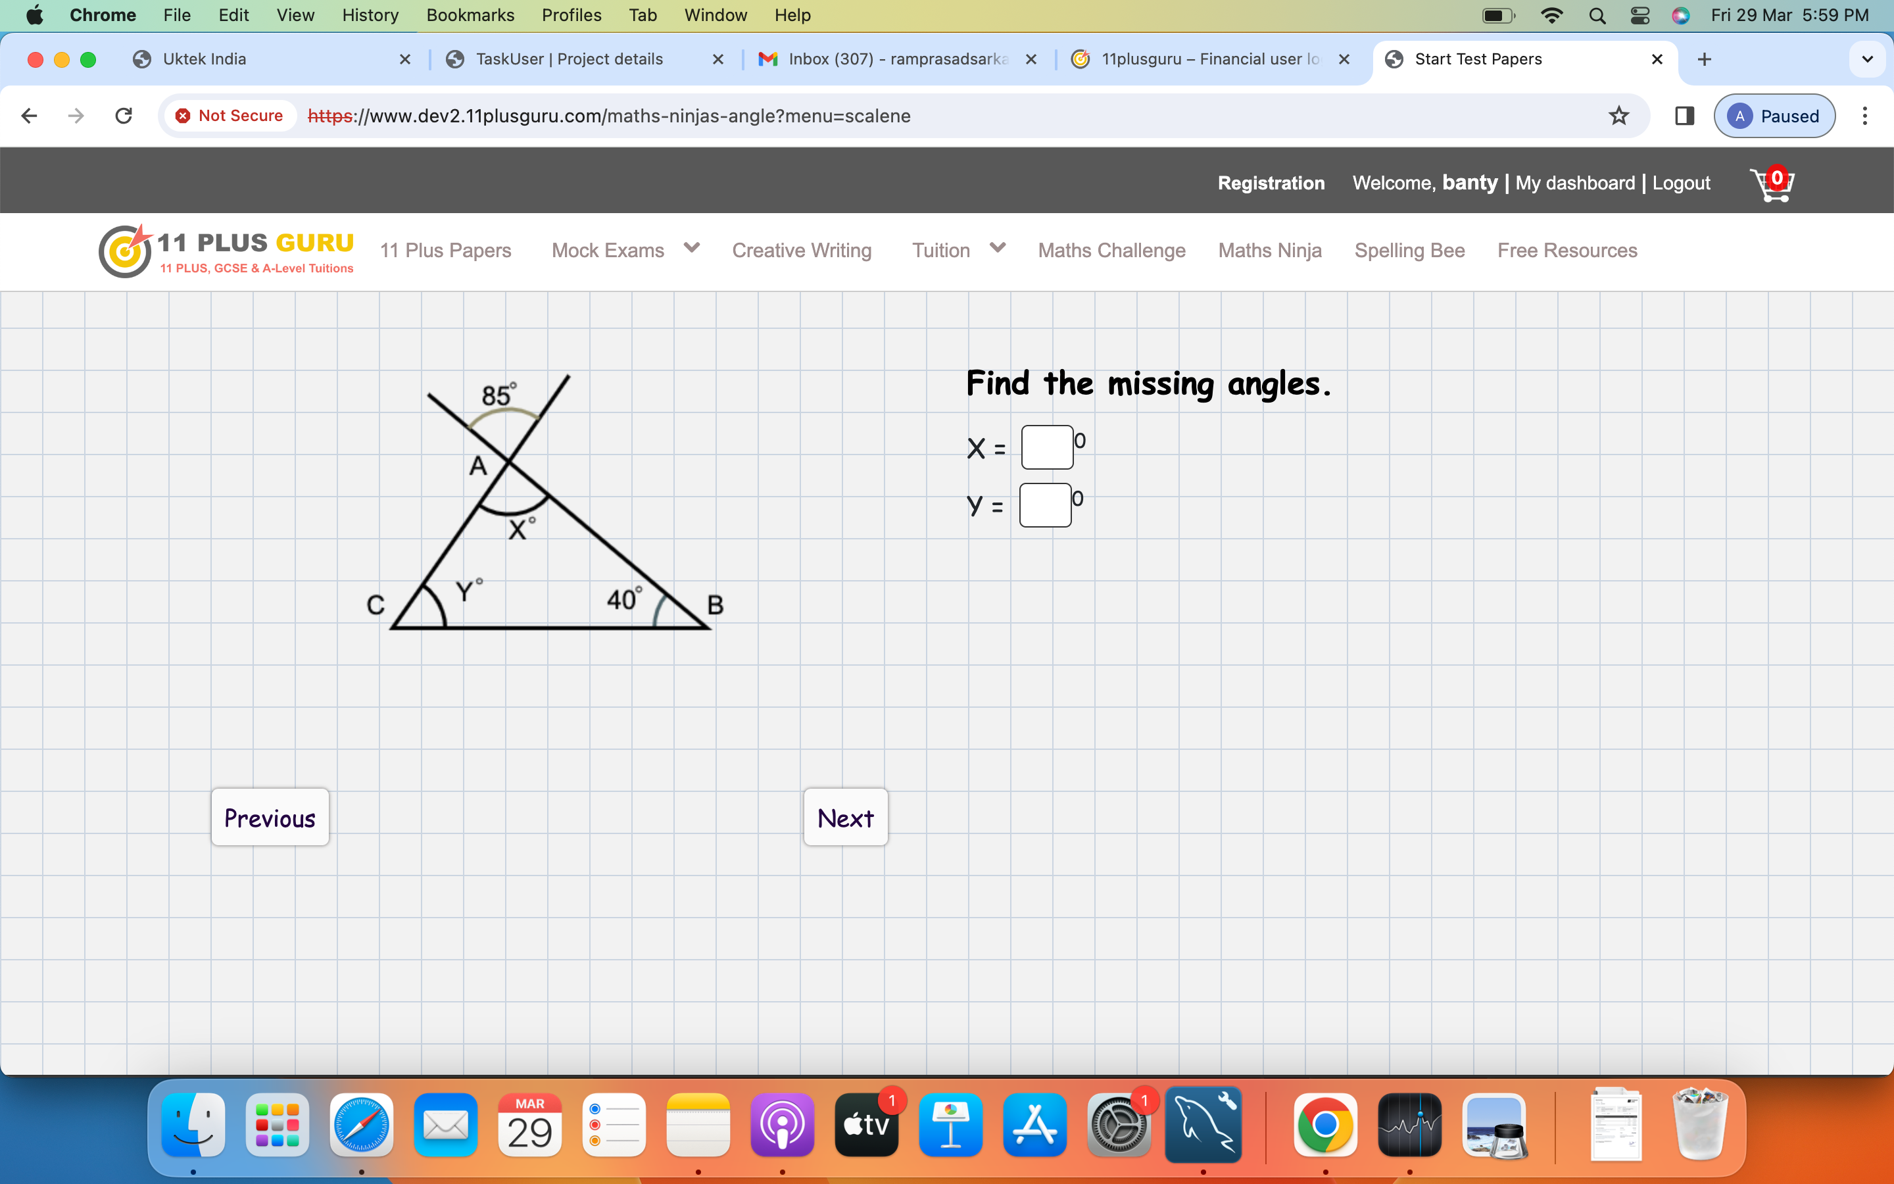1894x1184 pixels.
Task: Click the Next button
Action: (x=845, y=818)
